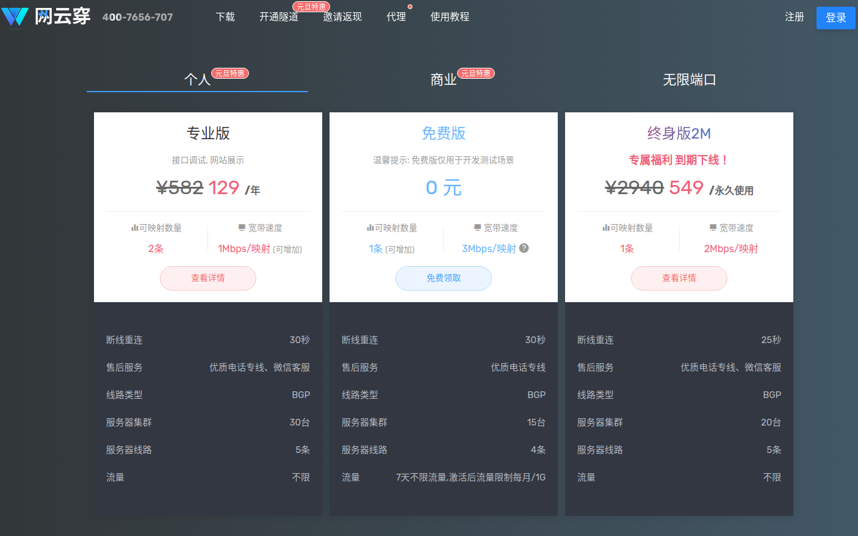858x536 pixels.
Task: Click 免费领取 on the 免费版 card
Action: [x=444, y=278]
